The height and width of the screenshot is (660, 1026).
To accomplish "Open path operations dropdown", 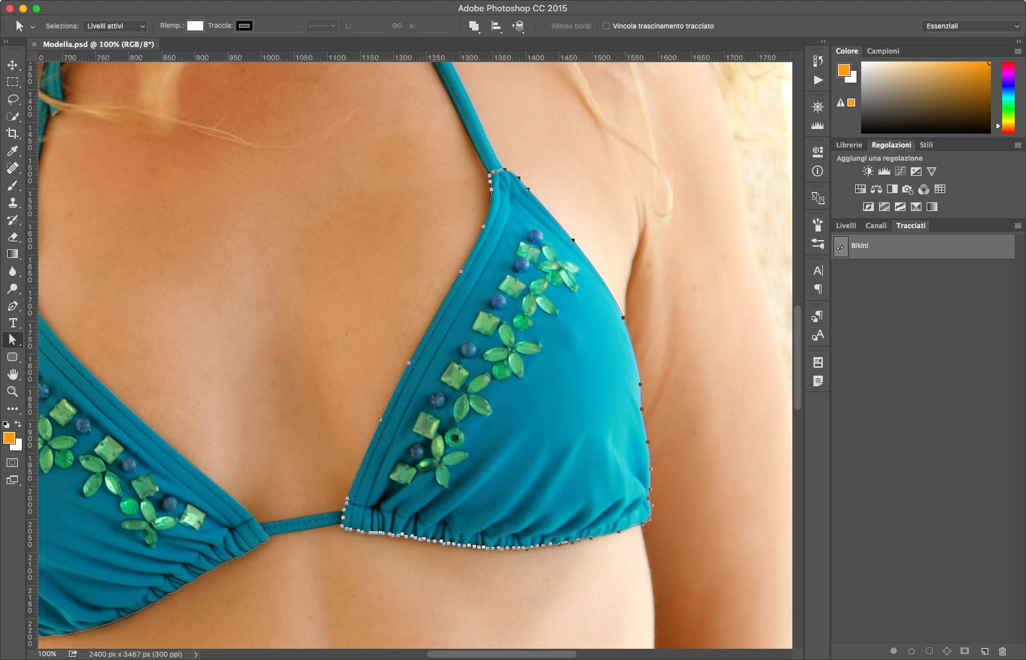I will [474, 26].
